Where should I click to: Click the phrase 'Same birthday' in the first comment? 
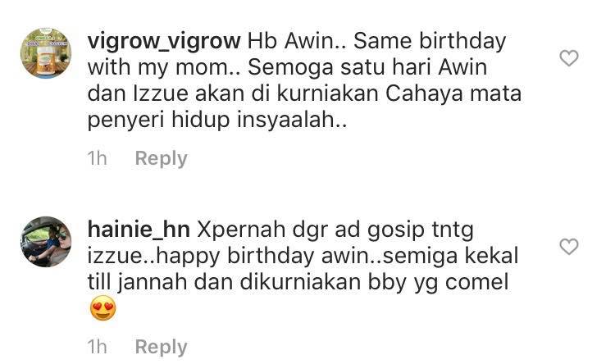coord(430,42)
